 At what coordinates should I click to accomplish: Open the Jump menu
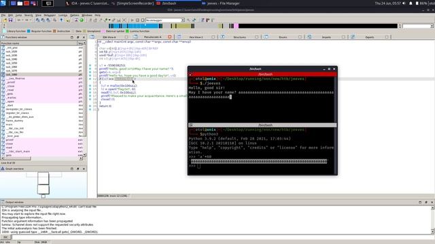pyautogui.click(x=18, y=15)
